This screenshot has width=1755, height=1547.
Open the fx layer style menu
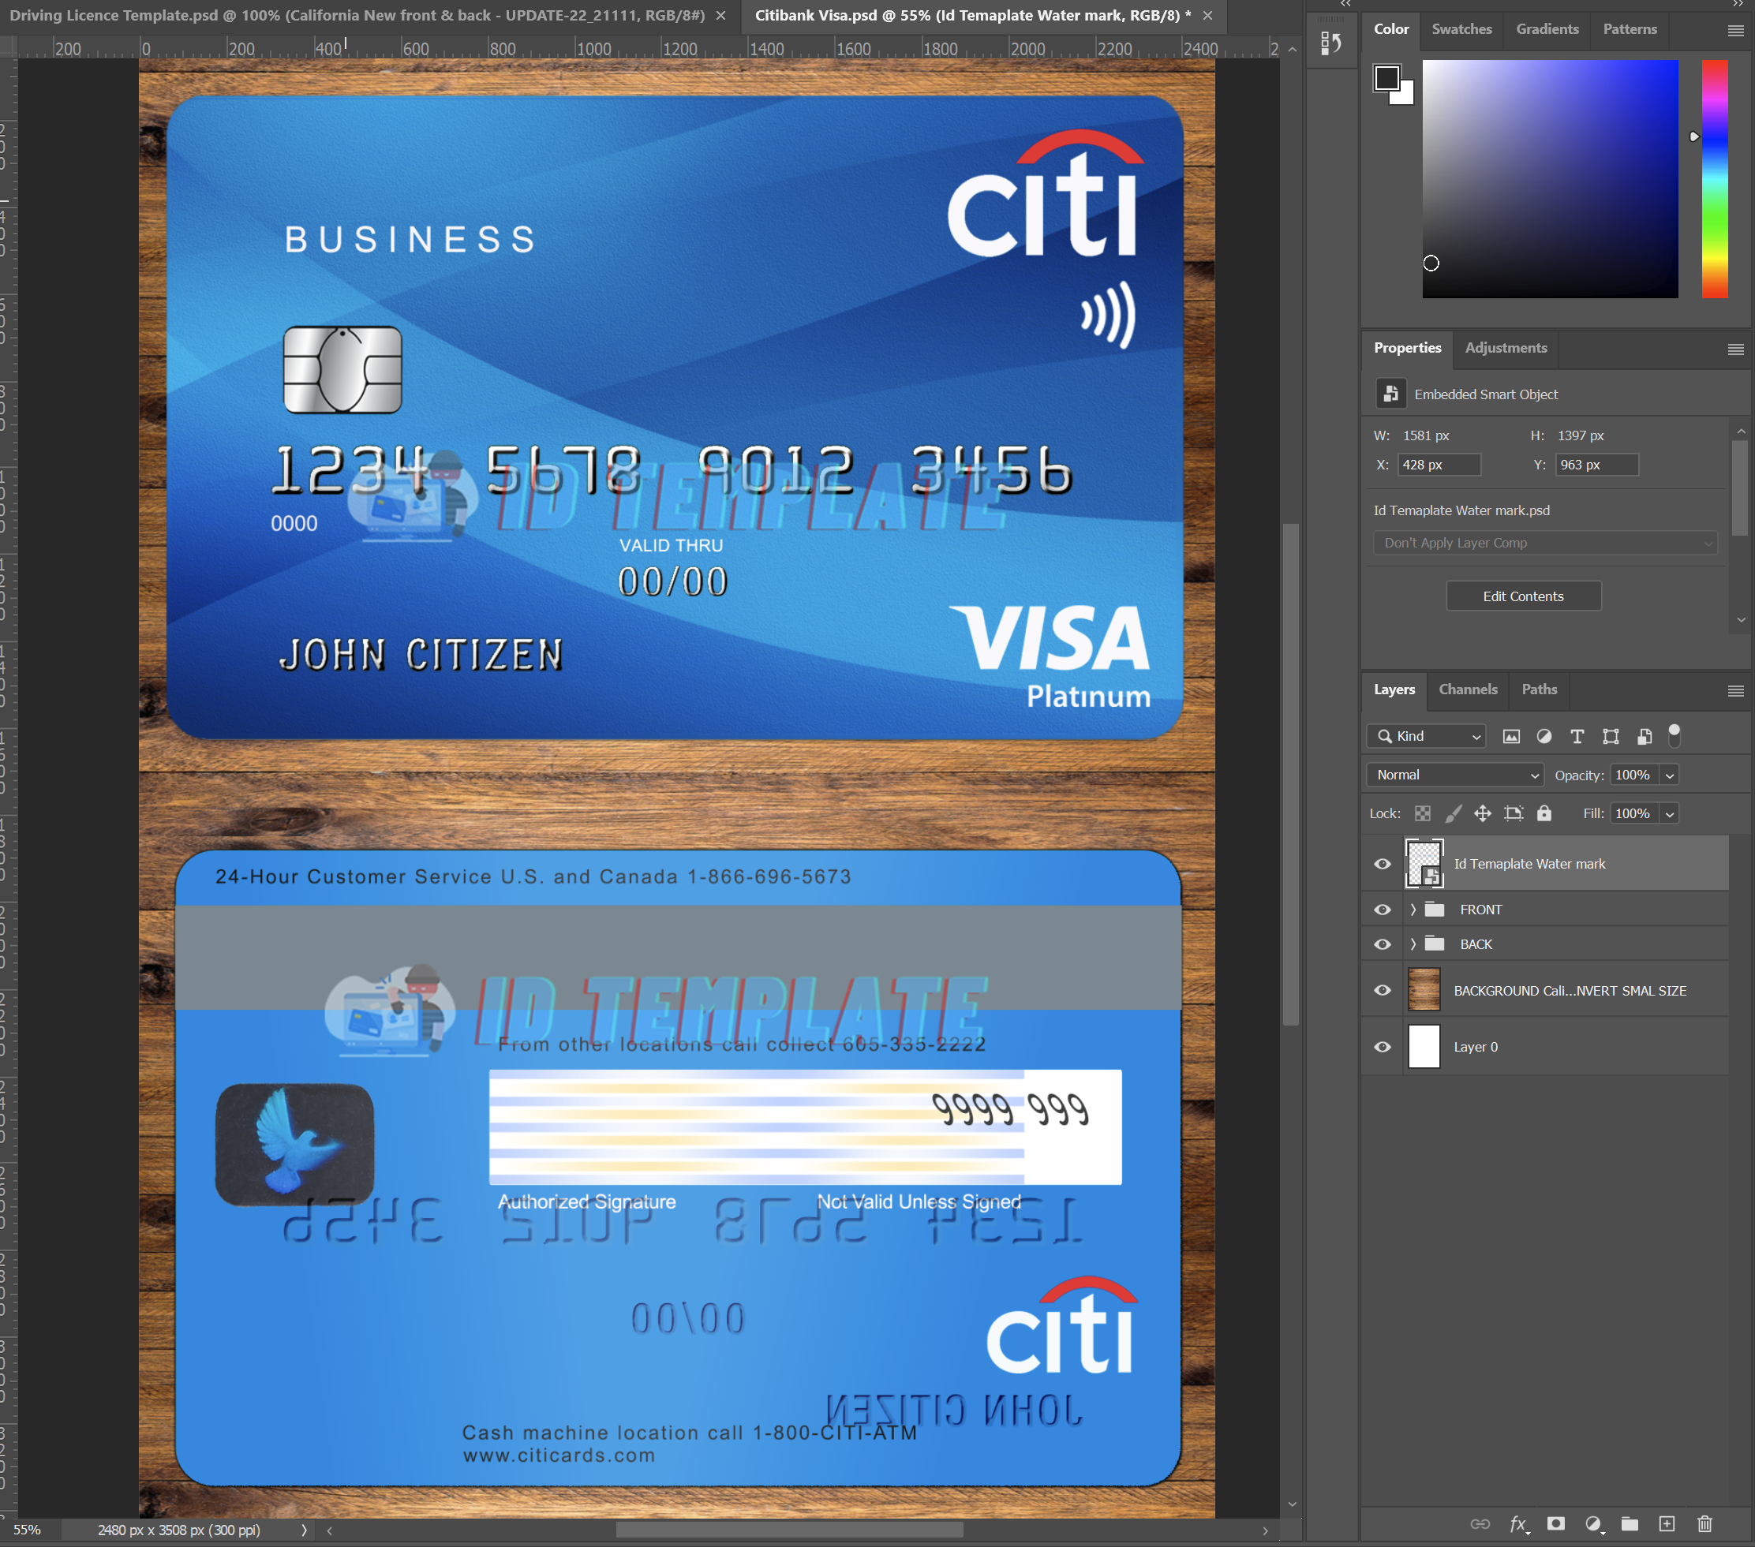coord(1519,1524)
